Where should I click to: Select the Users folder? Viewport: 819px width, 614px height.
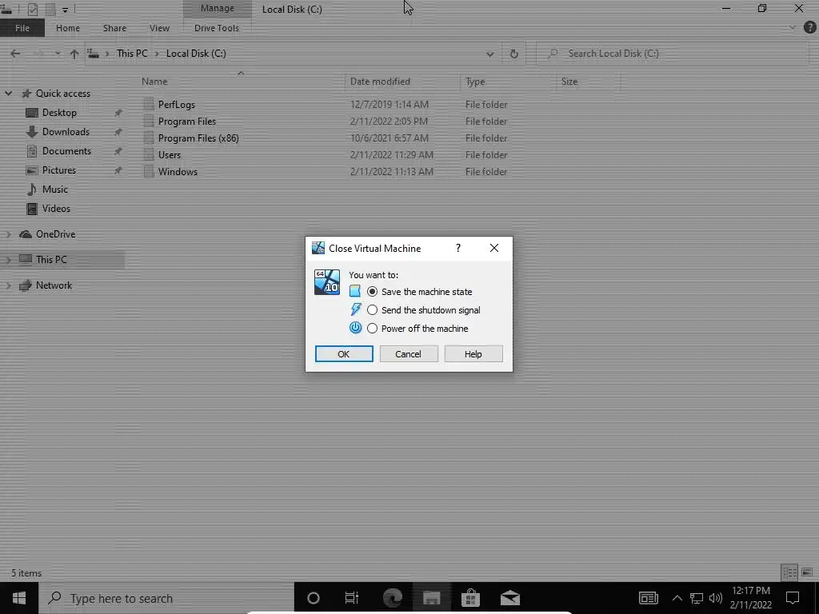coord(170,155)
